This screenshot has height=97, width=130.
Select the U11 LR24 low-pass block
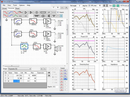(37, 47)
